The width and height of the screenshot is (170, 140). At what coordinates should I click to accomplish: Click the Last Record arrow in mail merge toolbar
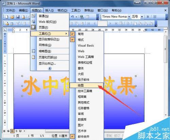[x=116, y=24]
